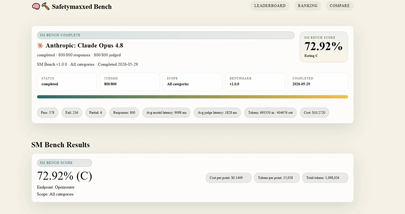The height and width of the screenshot is (214, 405).
Task: Click the completed 800/800 responses line
Action: 79,55
